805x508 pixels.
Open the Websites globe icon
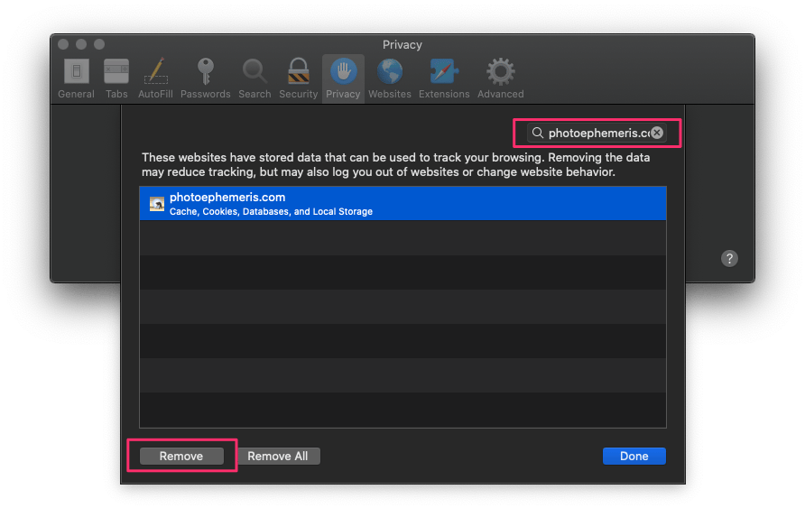pos(390,71)
